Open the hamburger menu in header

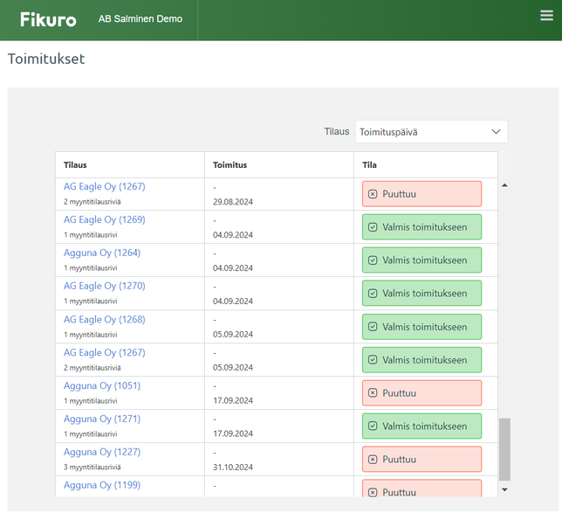coord(546,16)
